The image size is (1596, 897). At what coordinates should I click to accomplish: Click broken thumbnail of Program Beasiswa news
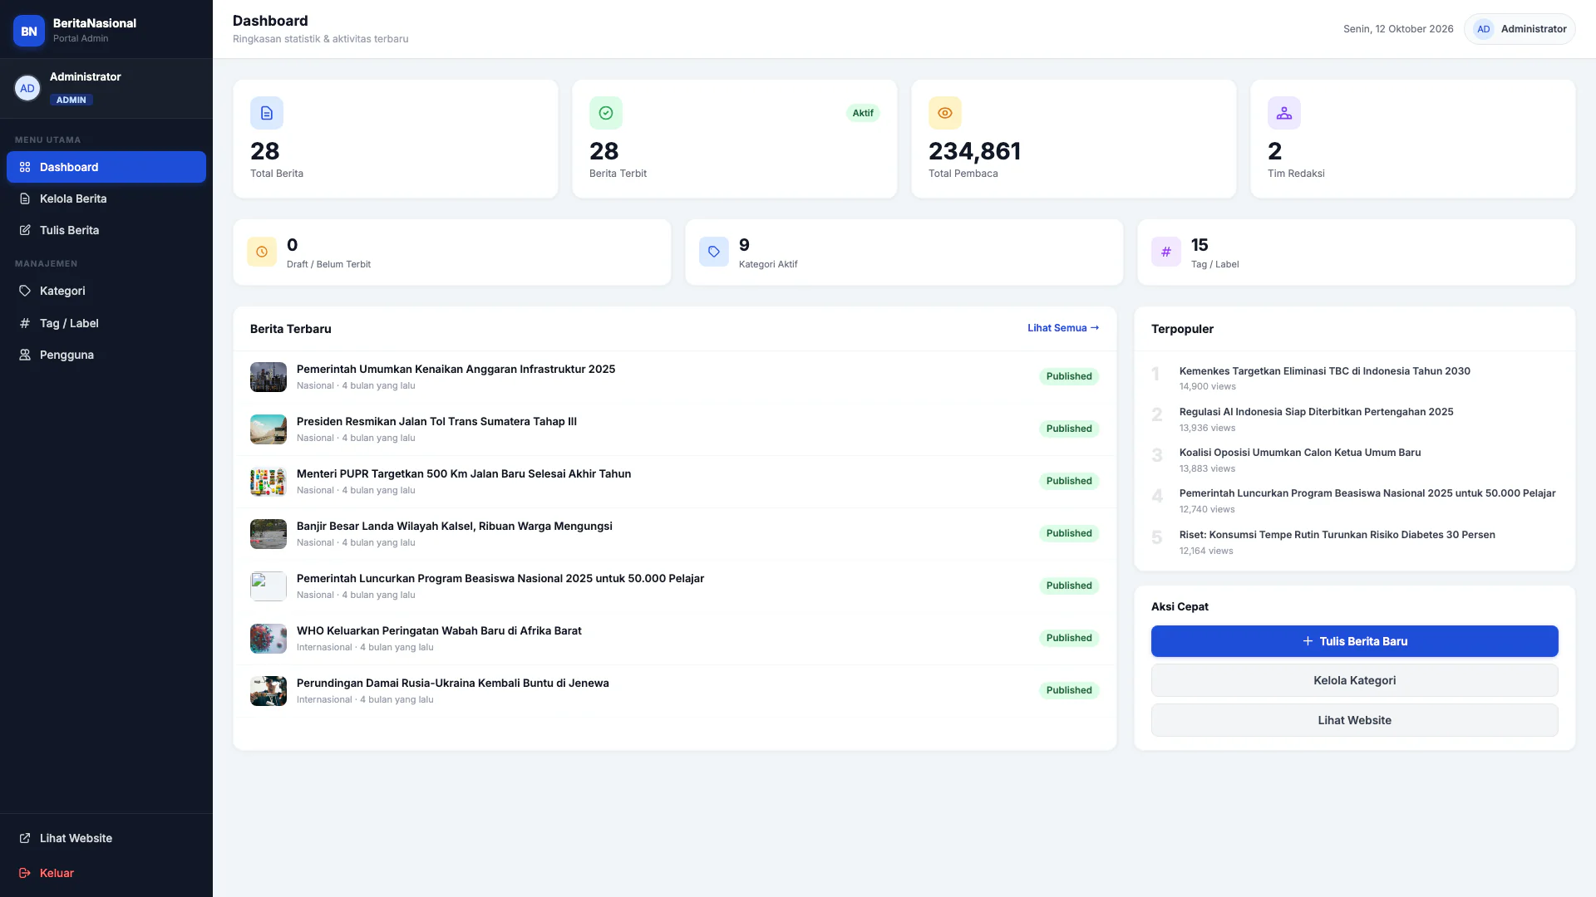tap(268, 586)
